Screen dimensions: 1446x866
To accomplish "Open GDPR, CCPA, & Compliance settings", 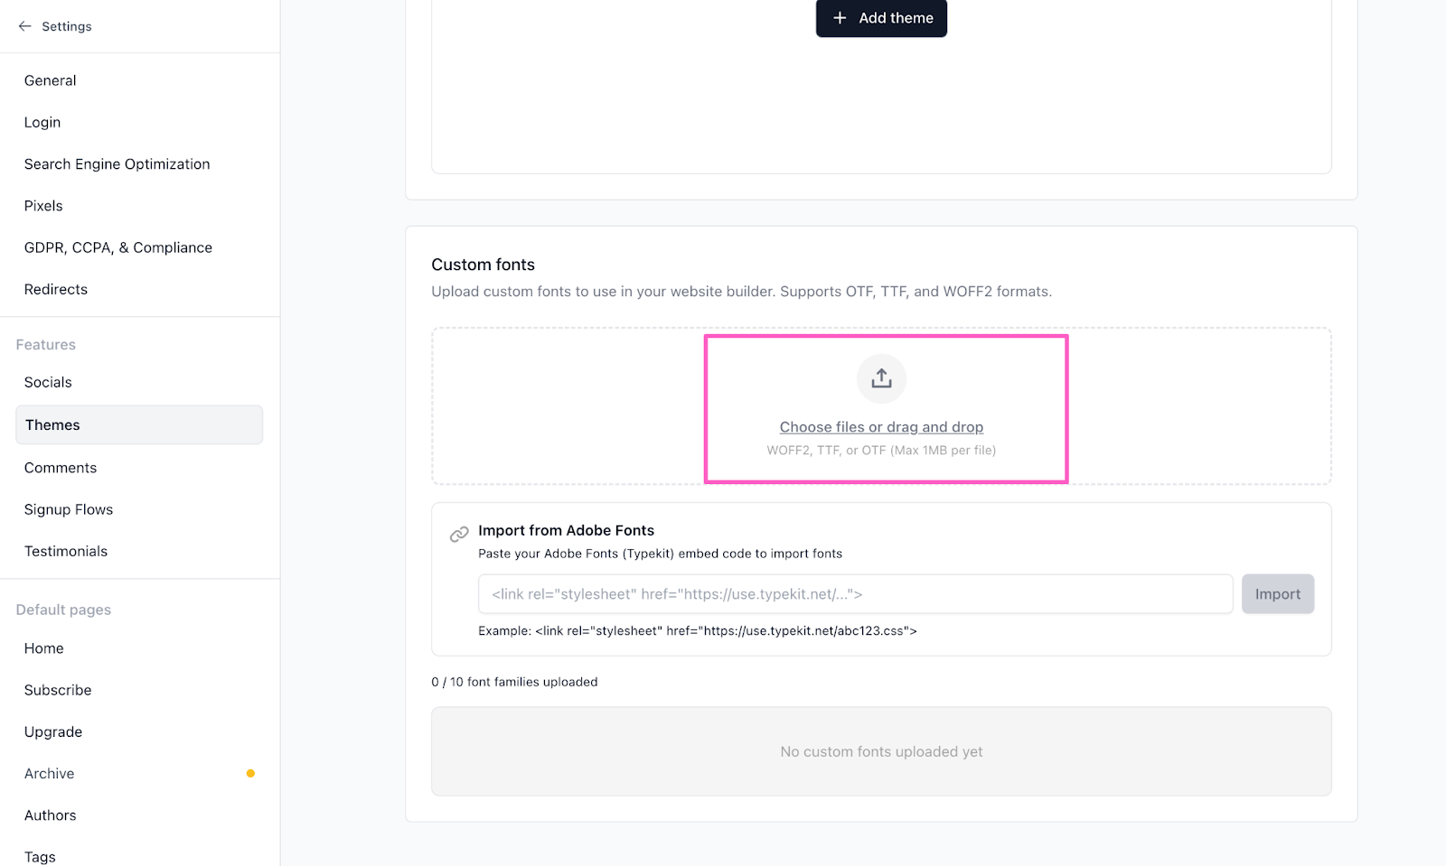I will coord(118,247).
